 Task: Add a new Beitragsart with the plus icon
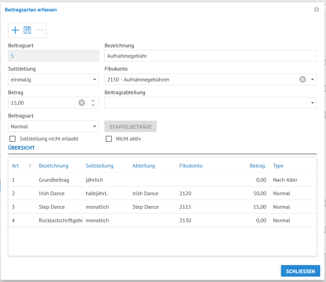pos(15,30)
